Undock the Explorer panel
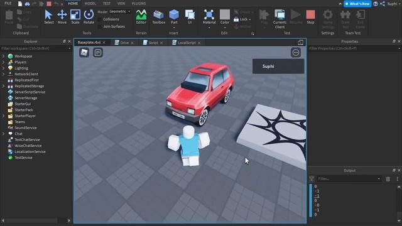This screenshot has height=226, width=402. point(64,41)
